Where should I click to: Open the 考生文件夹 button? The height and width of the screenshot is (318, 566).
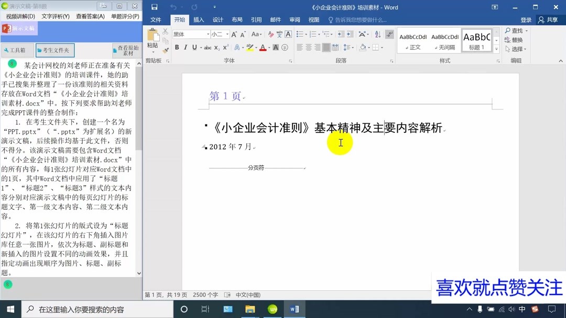pyautogui.click(x=55, y=50)
